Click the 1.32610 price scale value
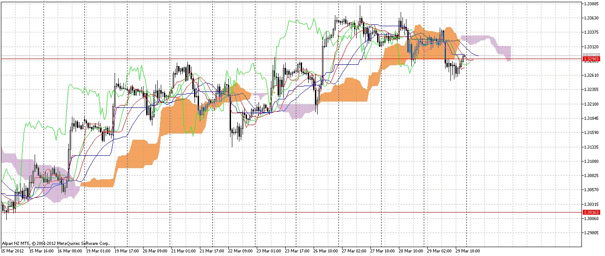The image size is (605, 256). (x=591, y=75)
